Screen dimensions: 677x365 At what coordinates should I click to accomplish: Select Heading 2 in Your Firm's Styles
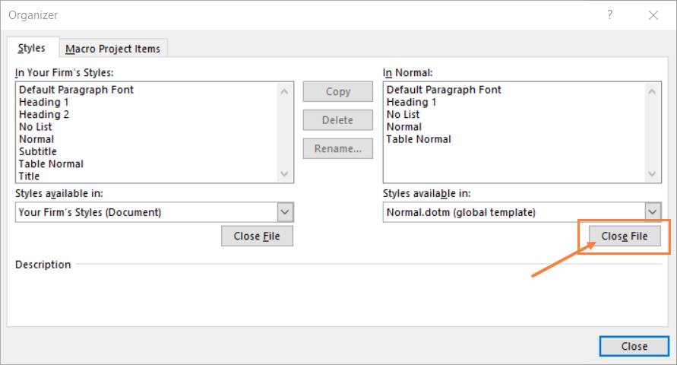click(x=44, y=114)
